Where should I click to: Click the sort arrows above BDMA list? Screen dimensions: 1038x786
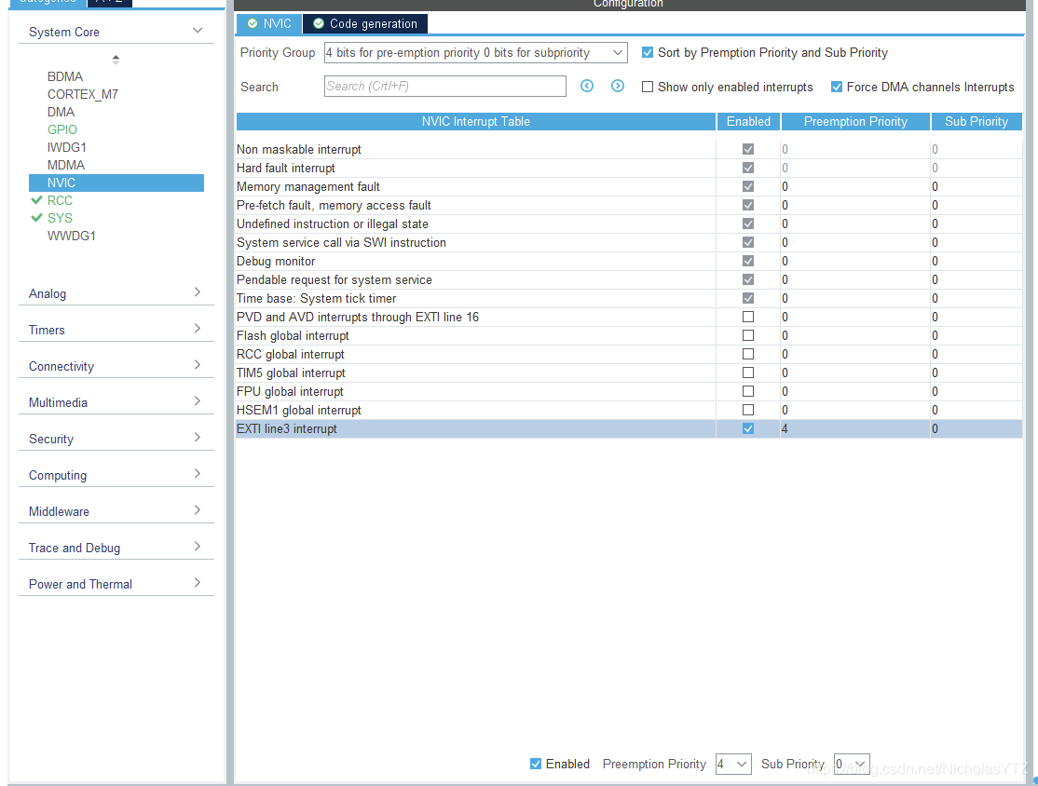116,60
